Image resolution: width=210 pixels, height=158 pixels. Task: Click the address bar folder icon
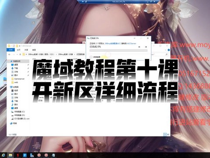[24, 54]
